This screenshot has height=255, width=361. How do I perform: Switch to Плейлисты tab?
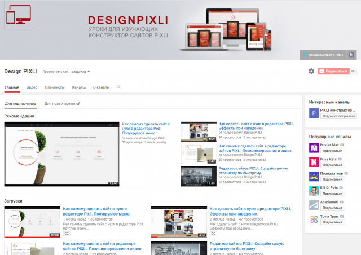point(55,87)
